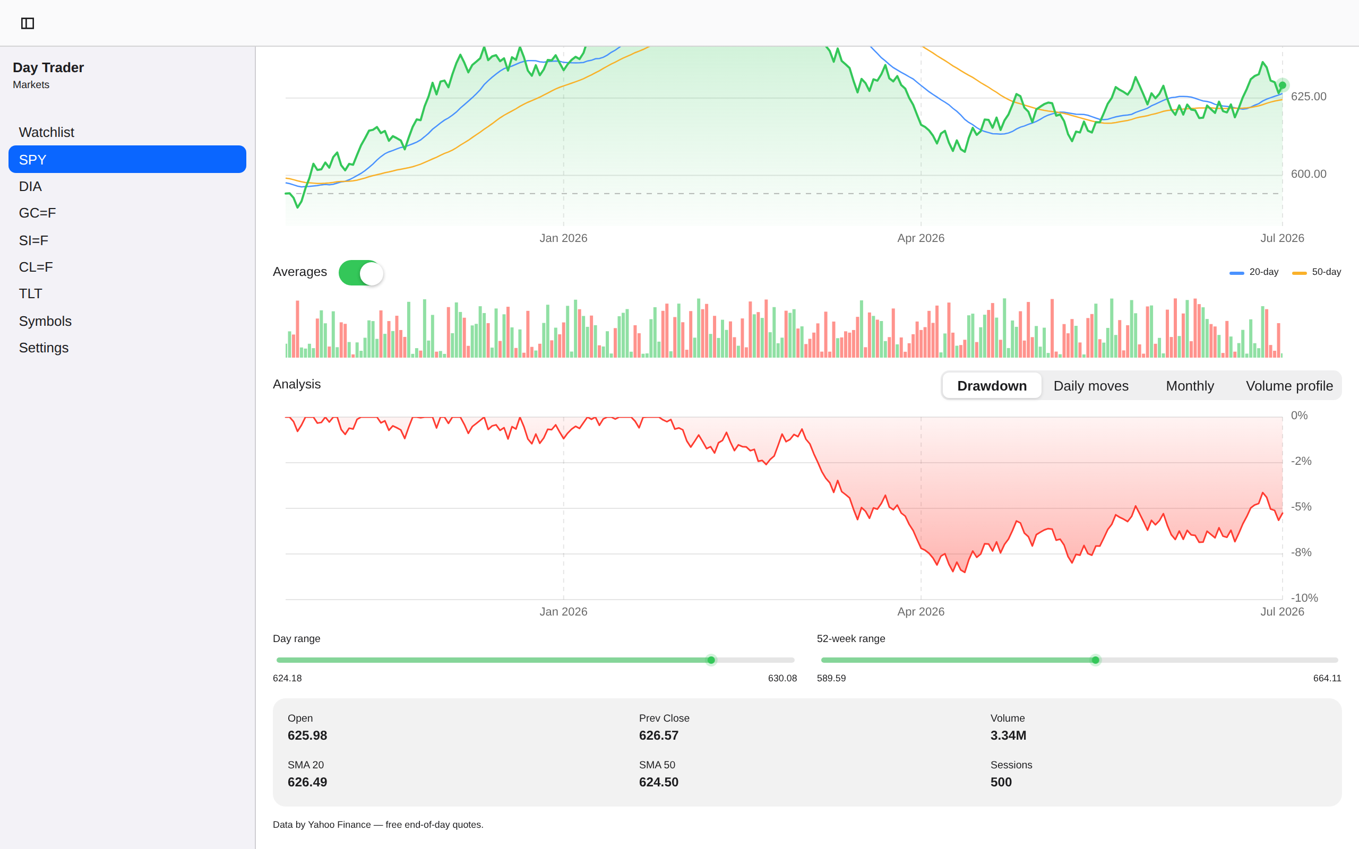The height and width of the screenshot is (849, 1359).
Task: Click the 20-day legend blue swatch
Action: pyautogui.click(x=1236, y=273)
